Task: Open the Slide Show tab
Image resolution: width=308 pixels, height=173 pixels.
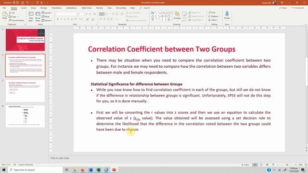Action: pyautogui.click(x=87, y=8)
